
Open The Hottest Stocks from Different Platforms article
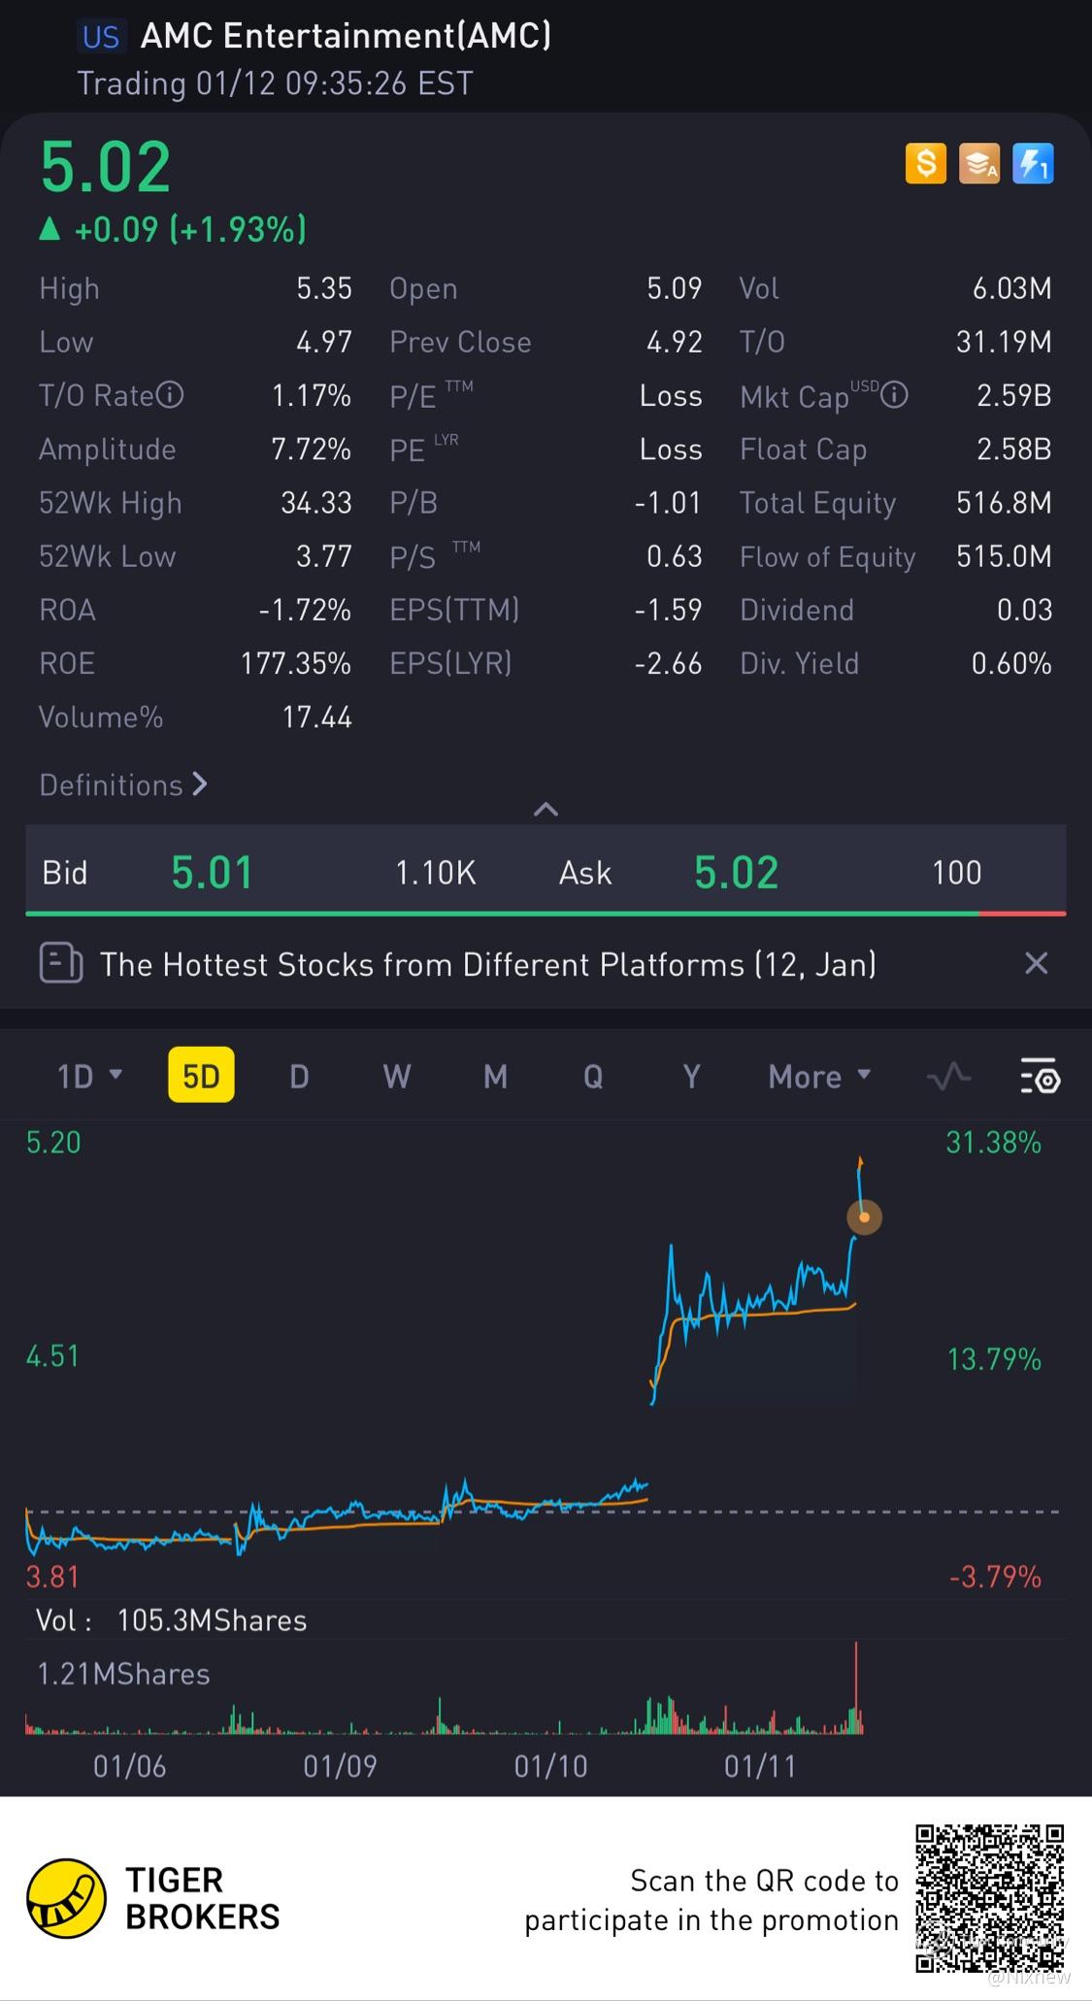click(488, 964)
